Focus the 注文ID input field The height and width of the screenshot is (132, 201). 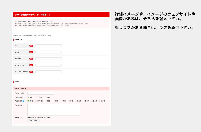pyautogui.click(x=48, y=46)
